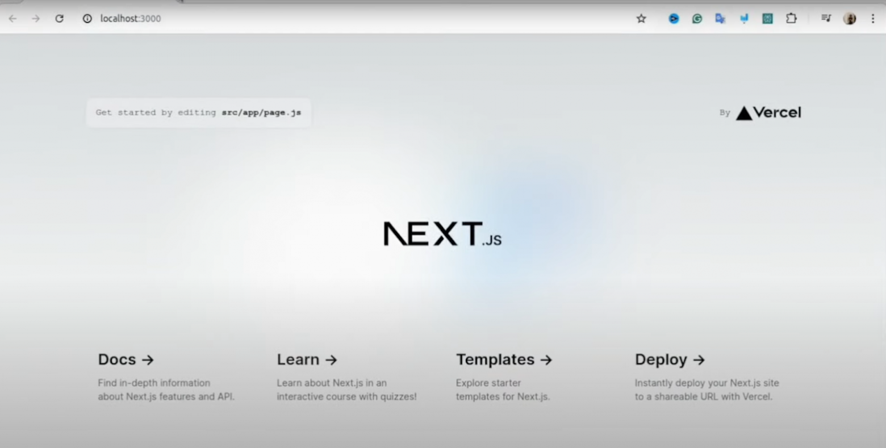Open the Learn card
The width and height of the screenshot is (886, 448).
pyautogui.click(x=346, y=377)
